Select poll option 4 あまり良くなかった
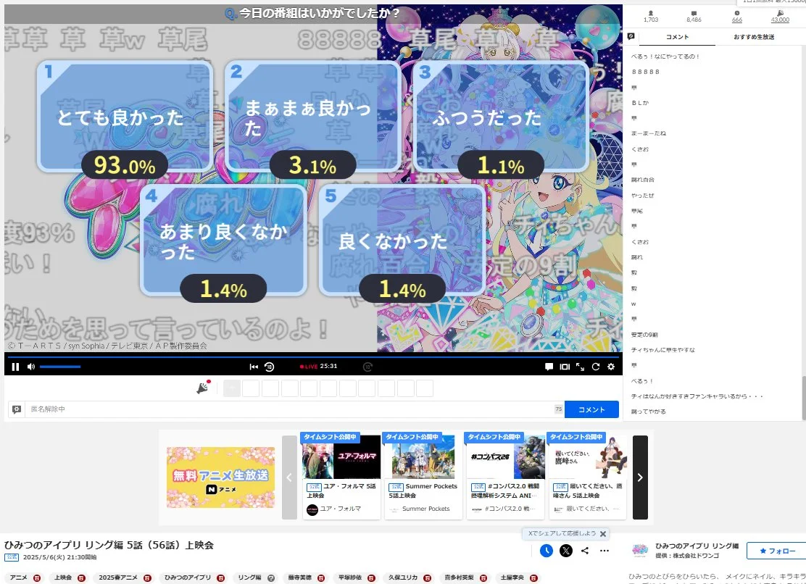Screen dimensions: 806x584 223,241
